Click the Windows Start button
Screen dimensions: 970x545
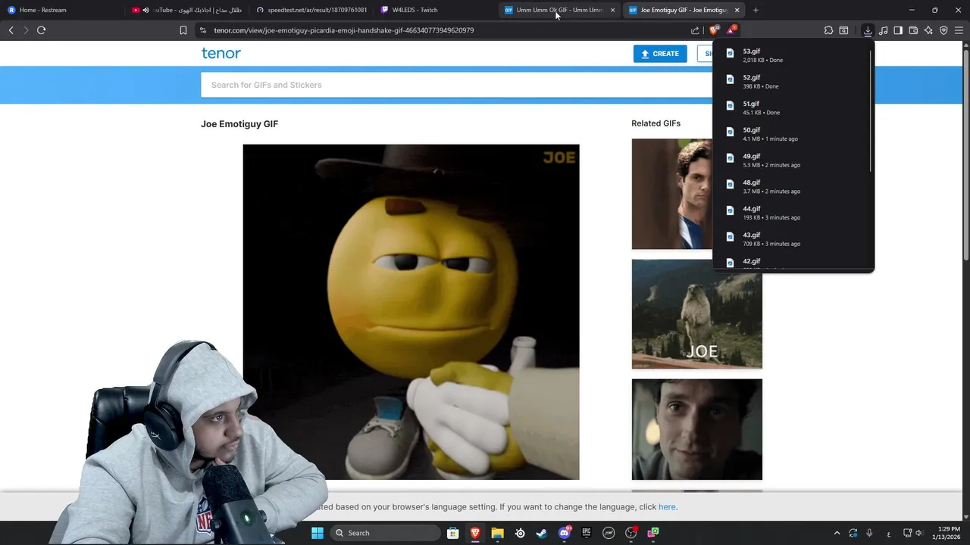coord(317,533)
